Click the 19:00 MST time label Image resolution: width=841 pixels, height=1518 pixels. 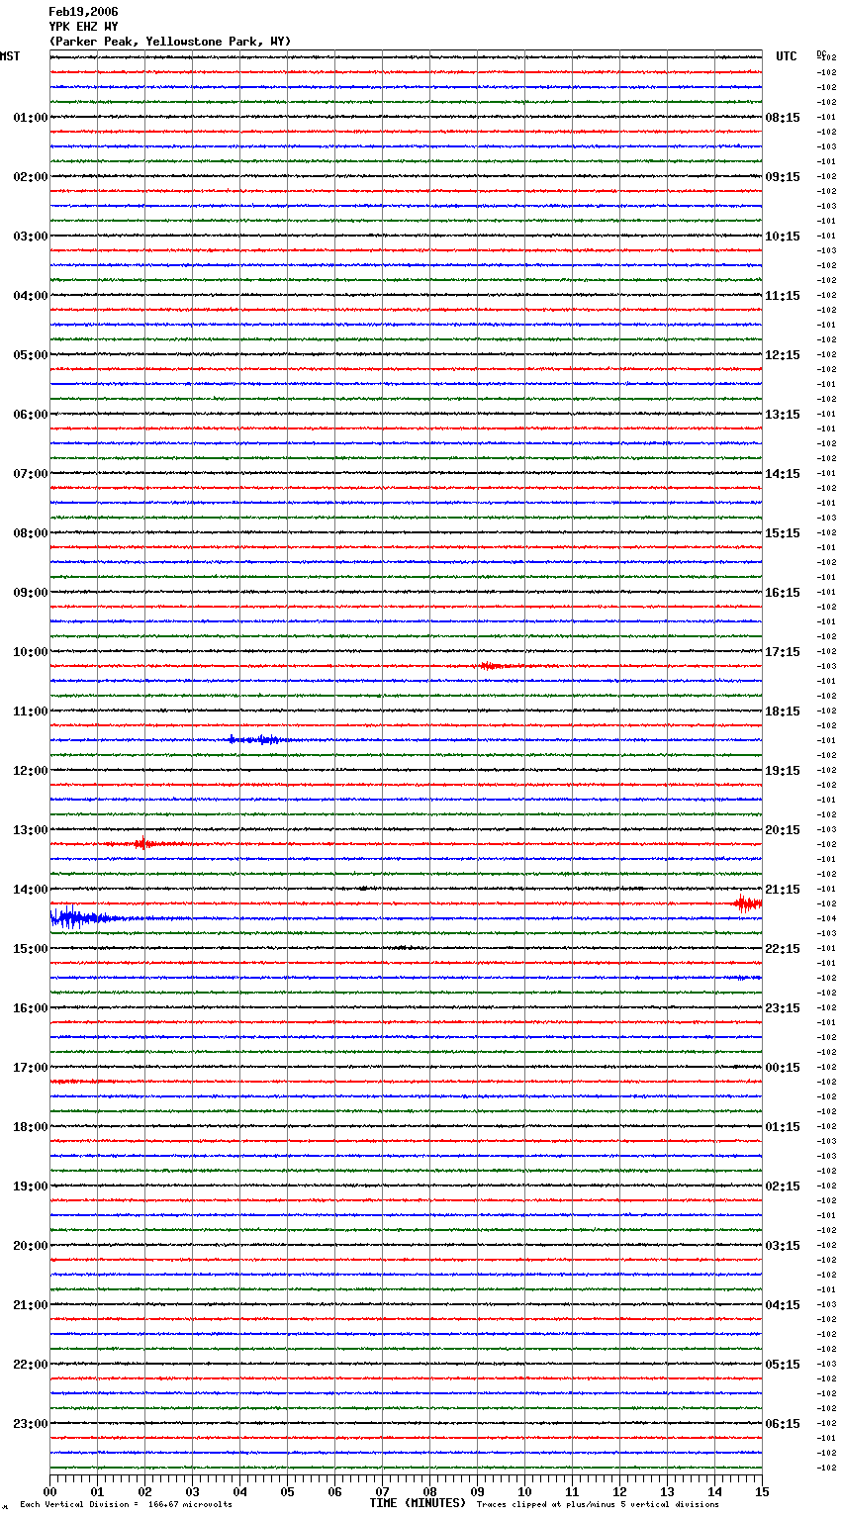click(31, 1186)
